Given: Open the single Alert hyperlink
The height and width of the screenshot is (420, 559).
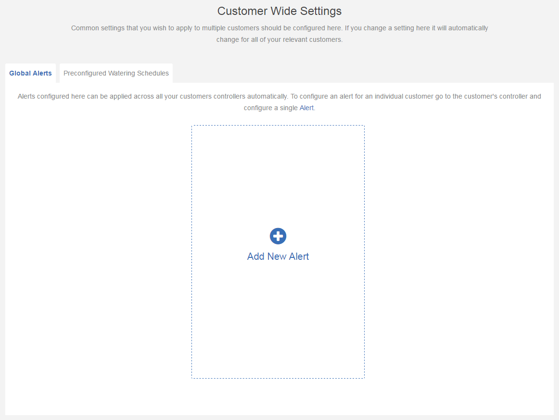Looking at the screenshot, I should tap(306, 108).
